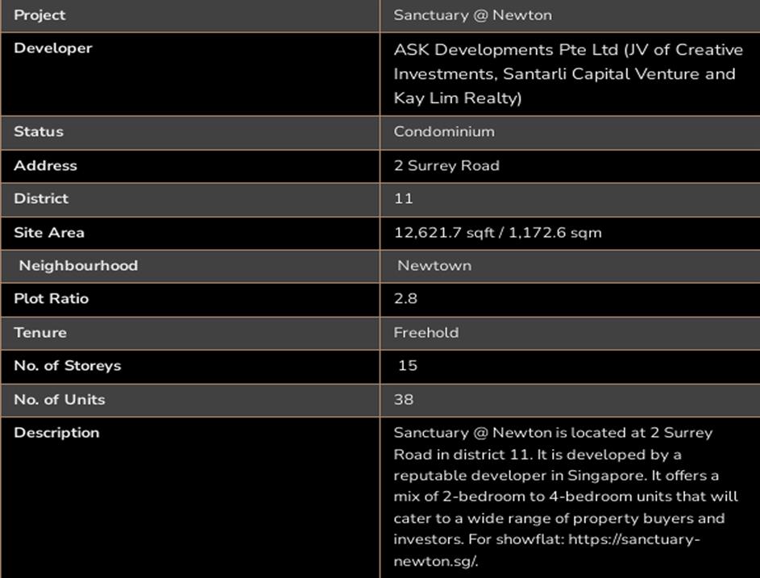The image size is (760, 578).
Task: Click the Address row label
Action: 45,165
